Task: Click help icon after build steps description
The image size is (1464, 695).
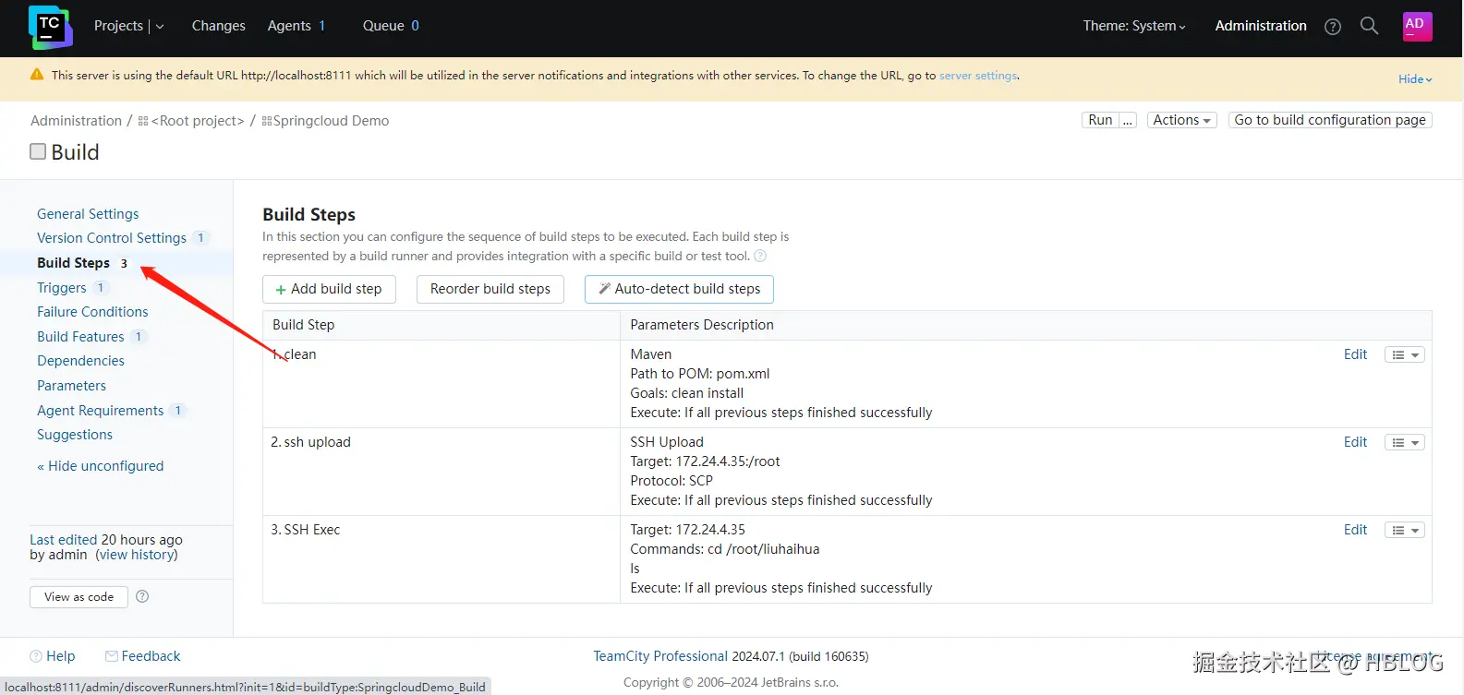Action: [760, 257]
